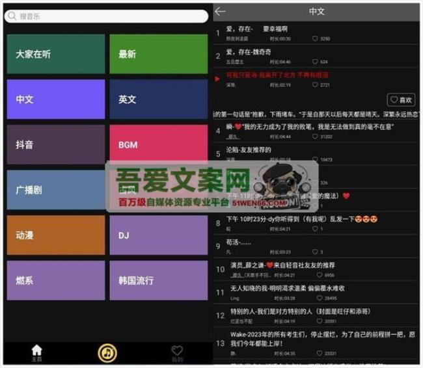
Task: Play song 1 爱，存在- 要幸福啊
Action: pyautogui.click(x=316, y=33)
